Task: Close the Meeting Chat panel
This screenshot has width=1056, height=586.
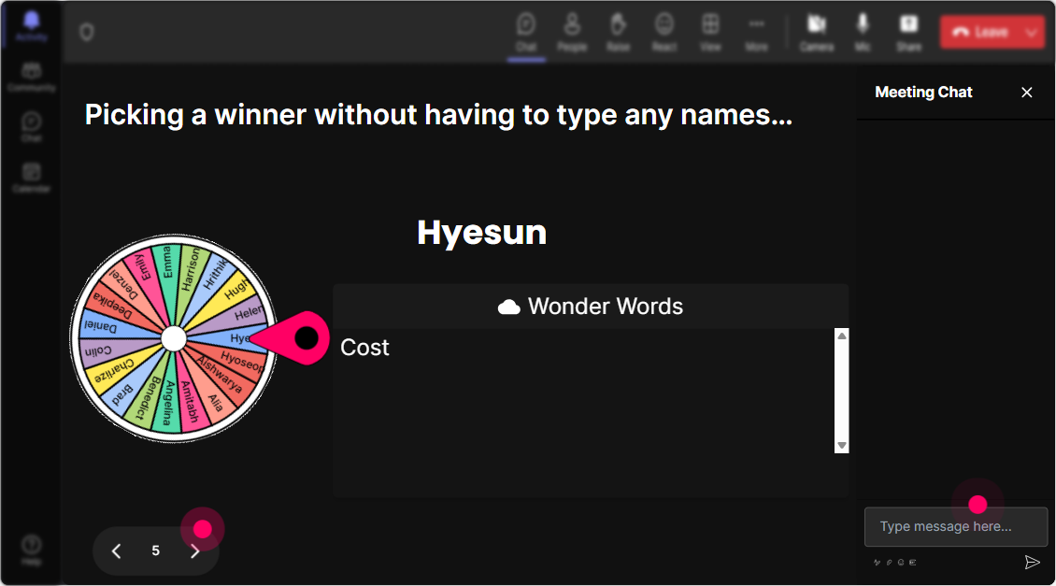Action: [x=1026, y=93]
